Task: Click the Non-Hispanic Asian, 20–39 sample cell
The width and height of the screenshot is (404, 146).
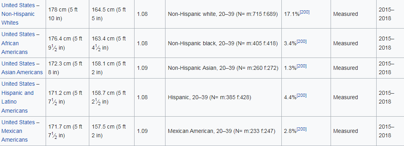Action: pyautogui.click(x=223, y=68)
